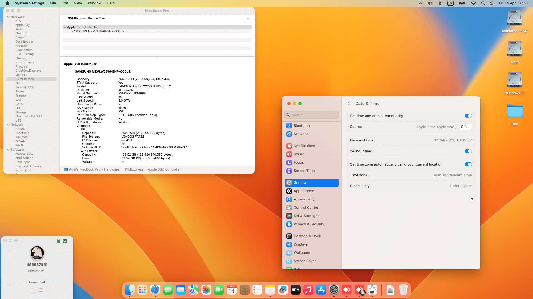The height and width of the screenshot is (299, 533).
Task: Turn off automatic time zone by location
Action: click(468, 164)
